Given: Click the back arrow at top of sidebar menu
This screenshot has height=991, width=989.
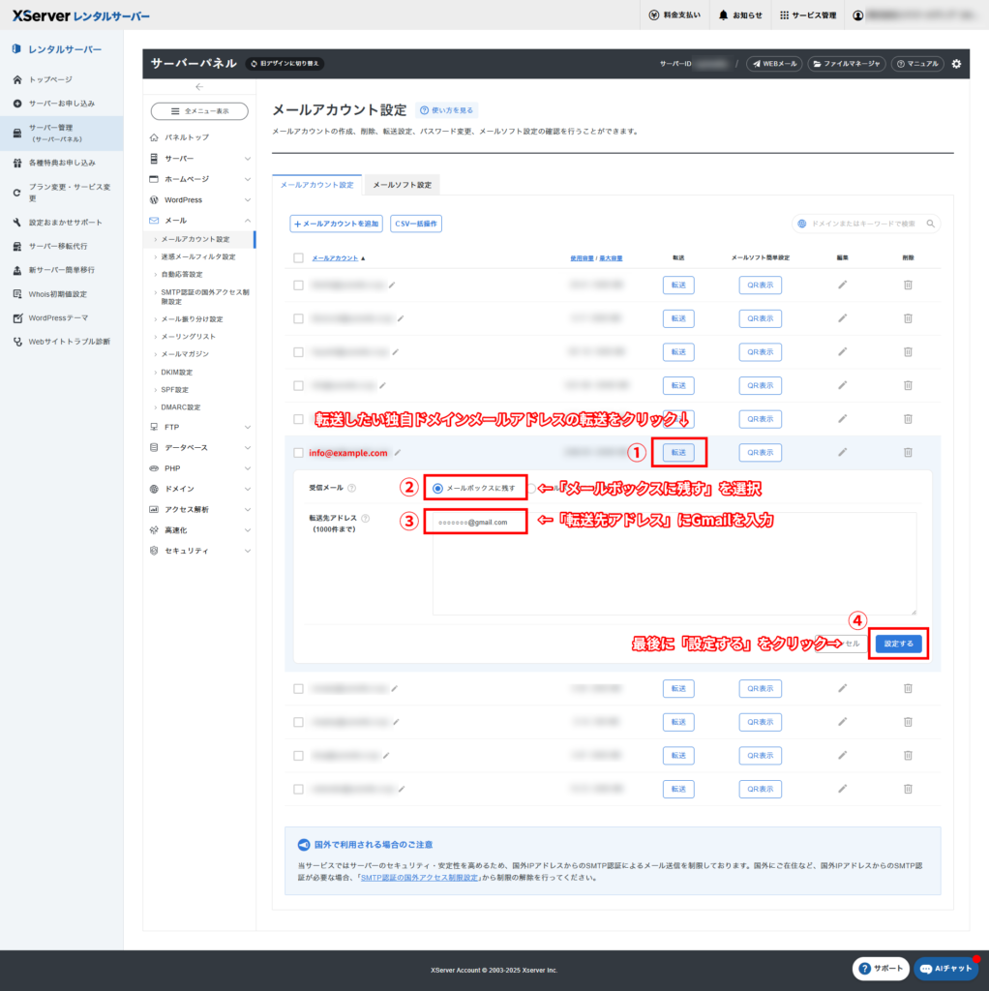Looking at the screenshot, I should tap(199, 87).
